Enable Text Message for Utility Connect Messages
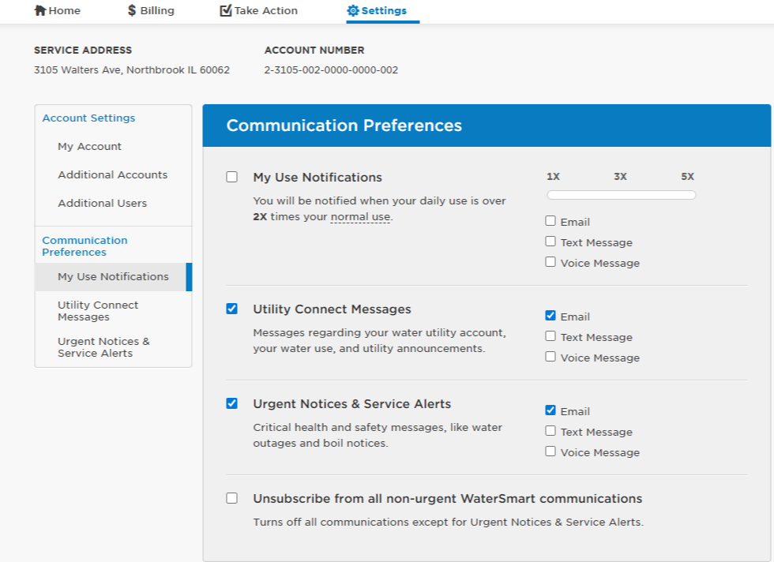This screenshot has height=562, width=774. (550, 335)
